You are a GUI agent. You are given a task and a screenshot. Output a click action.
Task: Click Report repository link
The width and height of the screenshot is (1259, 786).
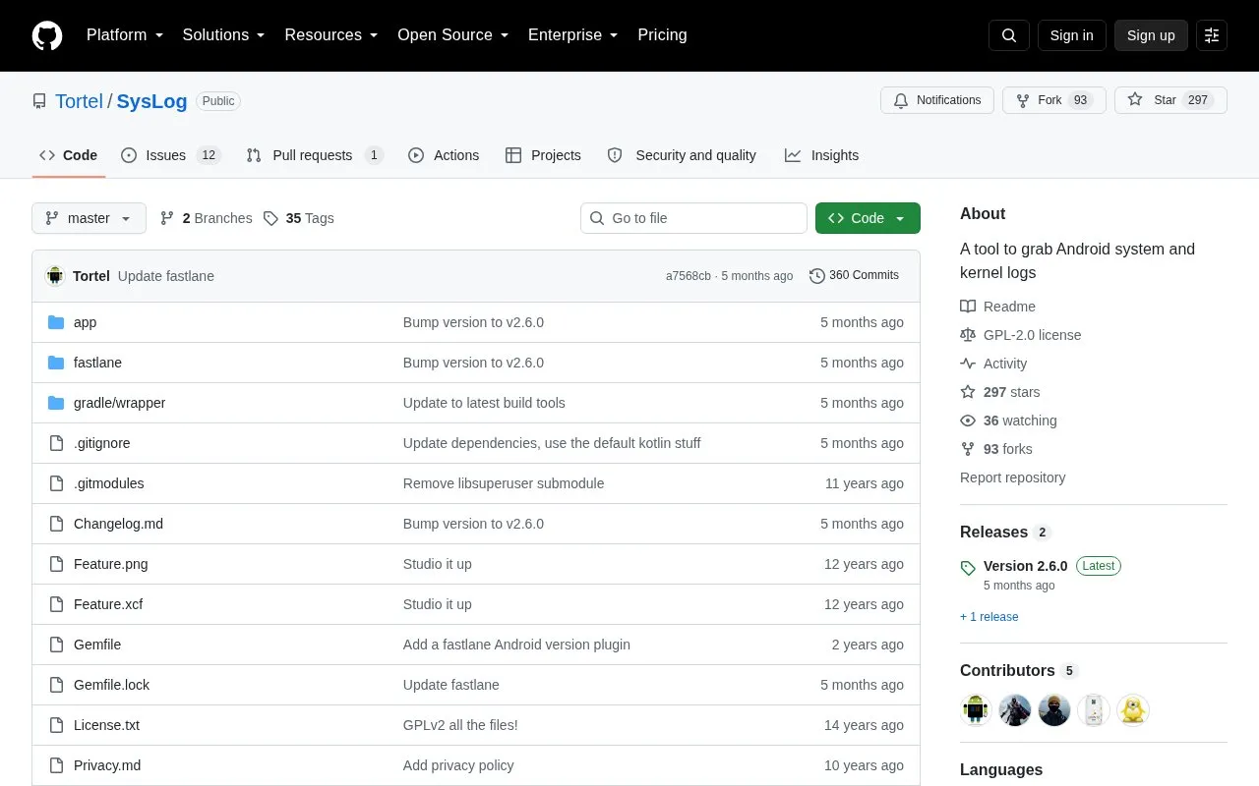click(x=1012, y=477)
